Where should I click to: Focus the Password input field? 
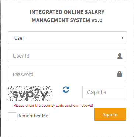(67, 74)
